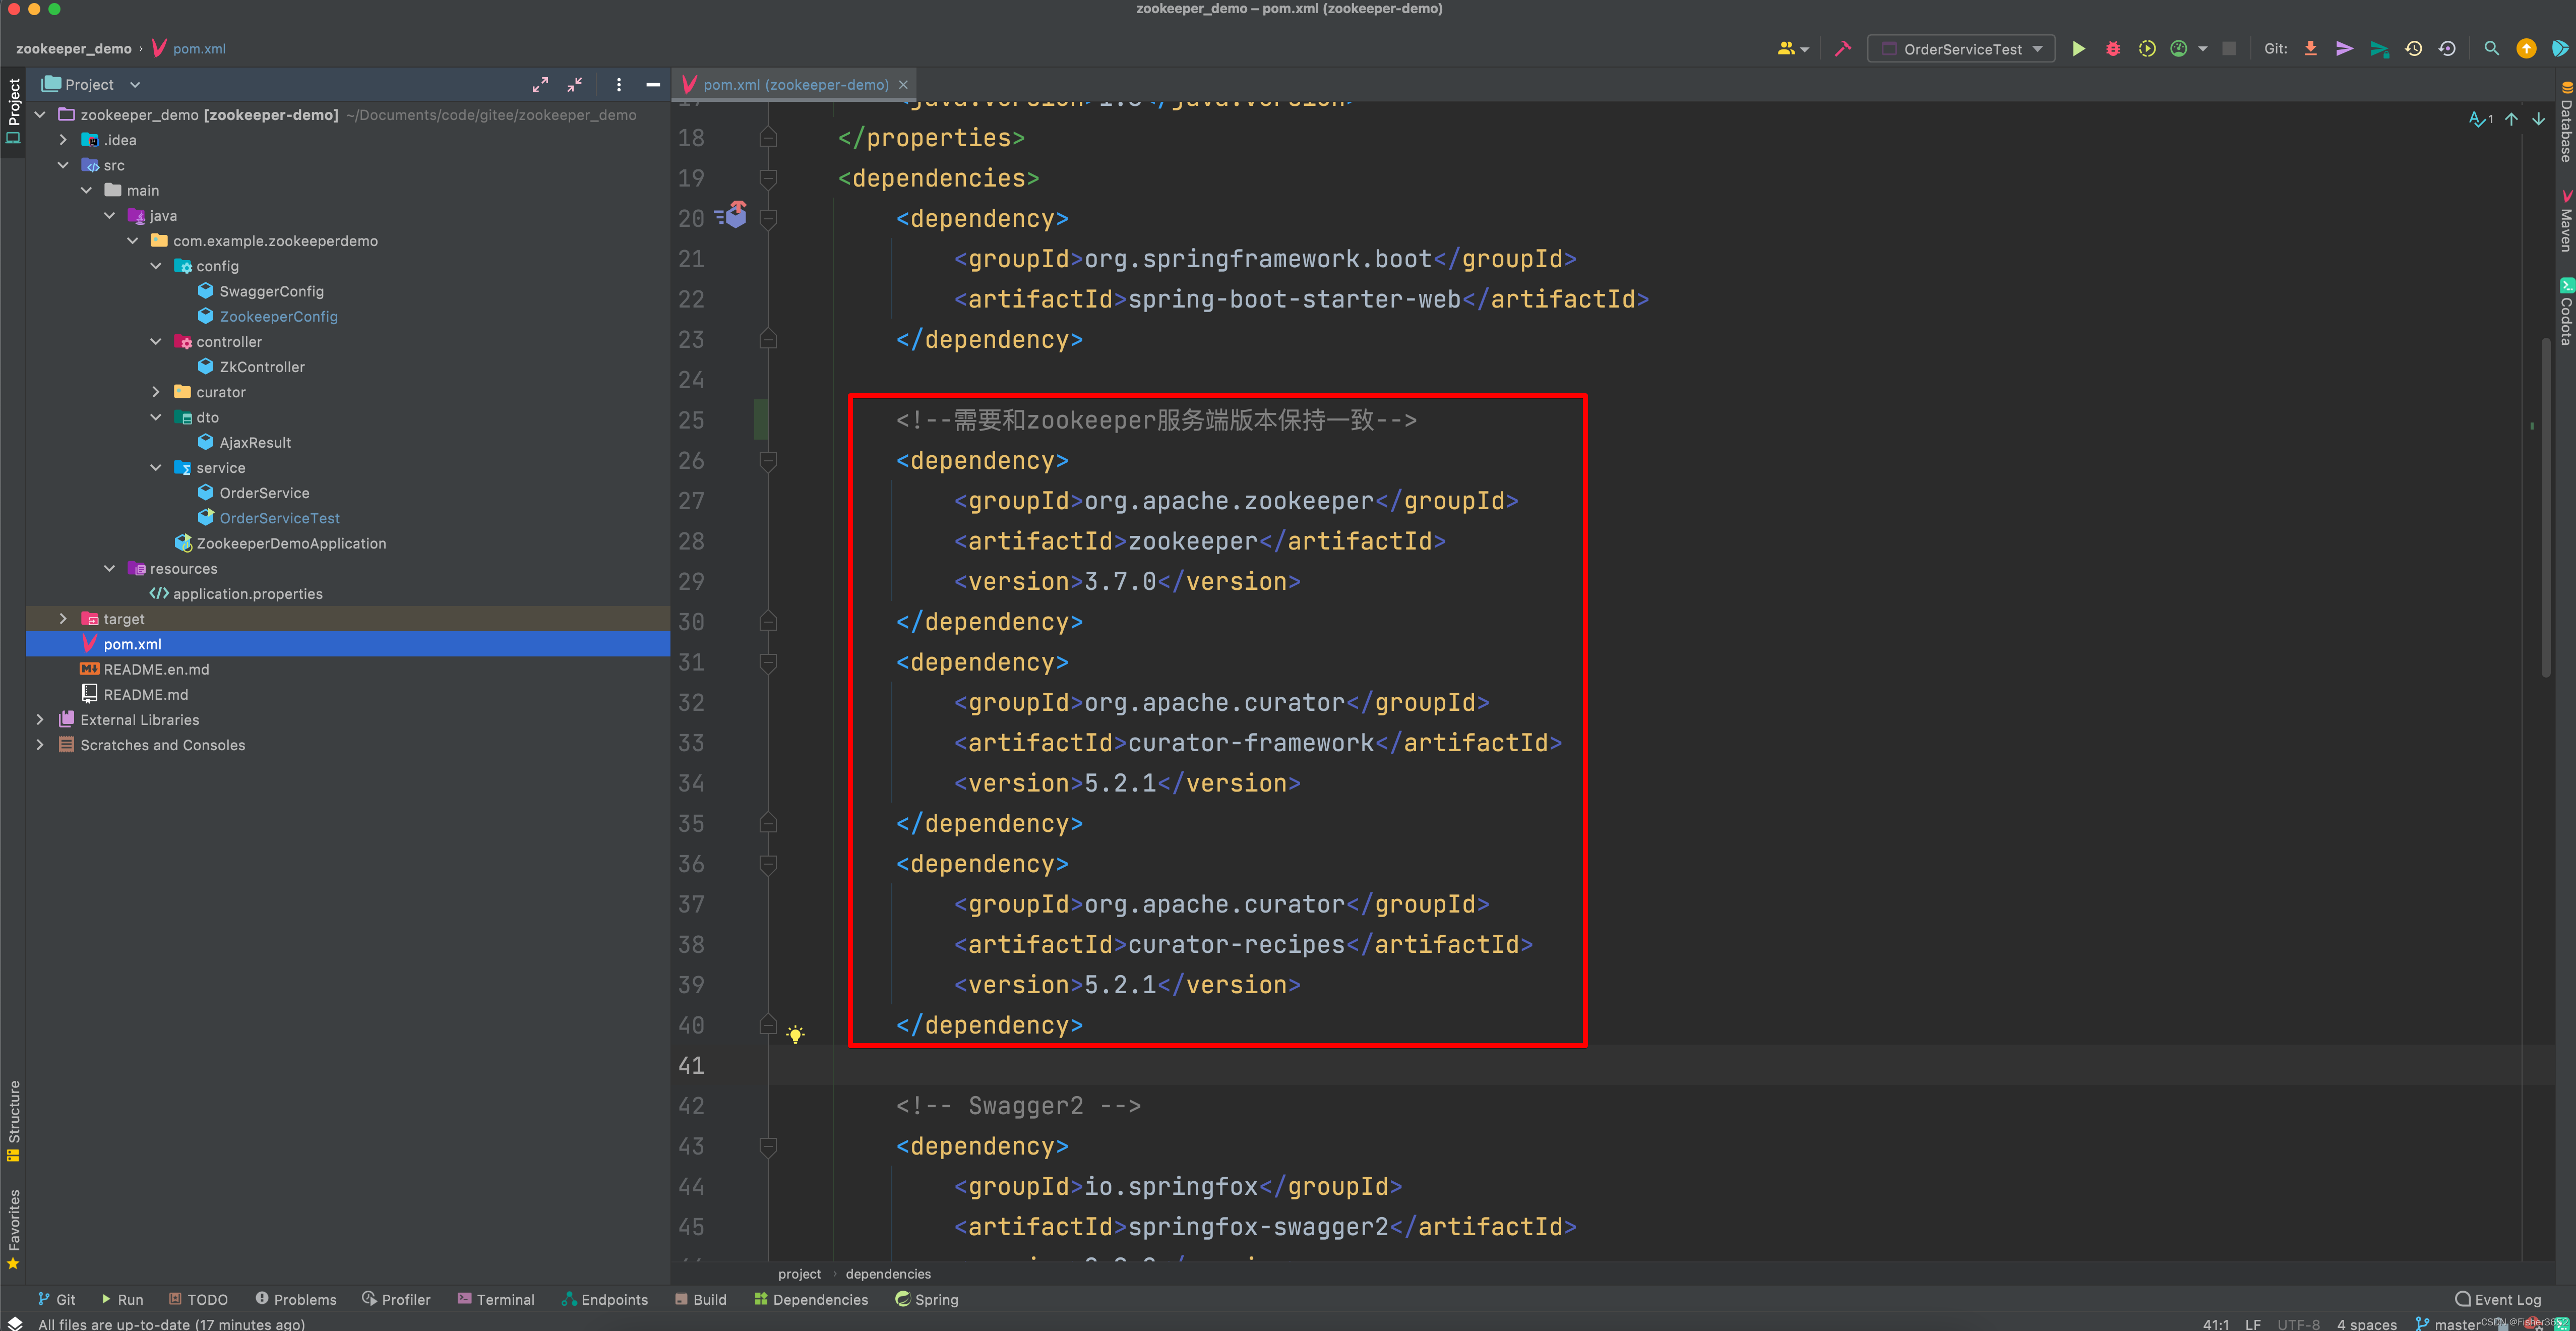This screenshot has height=1331, width=2576.
Task: Collapse all in Project panel
Action: 575,85
